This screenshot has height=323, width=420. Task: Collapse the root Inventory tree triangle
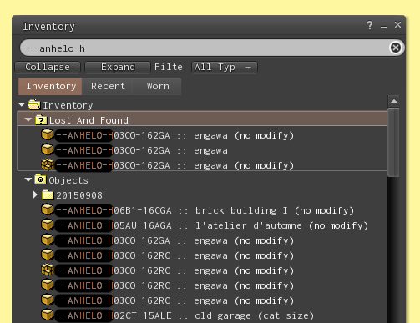pos(22,104)
